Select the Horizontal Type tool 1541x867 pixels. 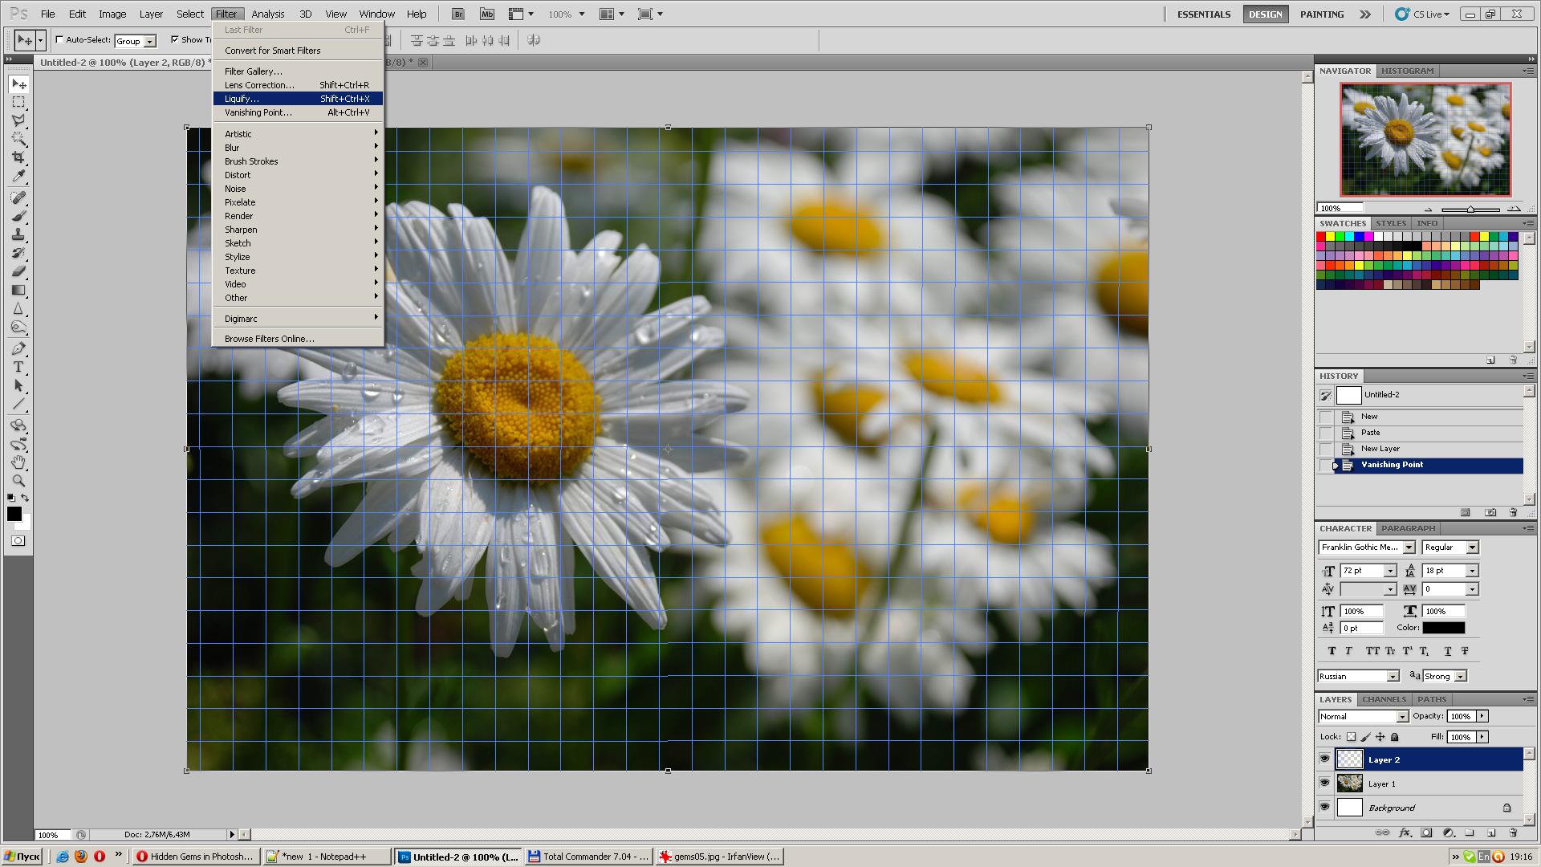point(18,367)
